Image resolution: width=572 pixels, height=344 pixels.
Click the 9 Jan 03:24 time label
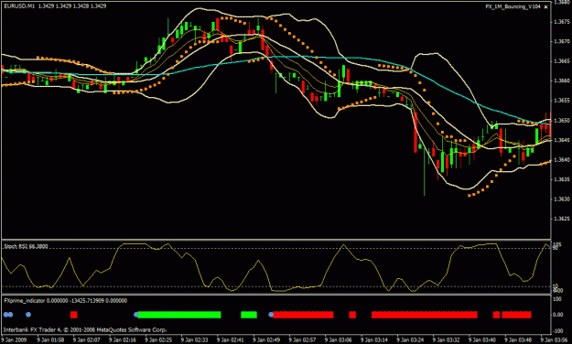pos(410,340)
